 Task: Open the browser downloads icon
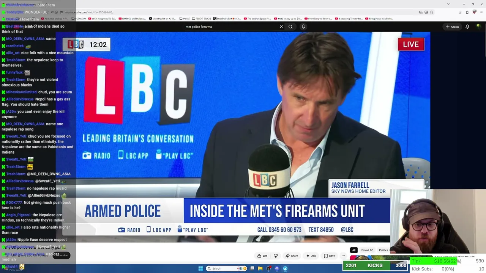(x=460, y=12)
